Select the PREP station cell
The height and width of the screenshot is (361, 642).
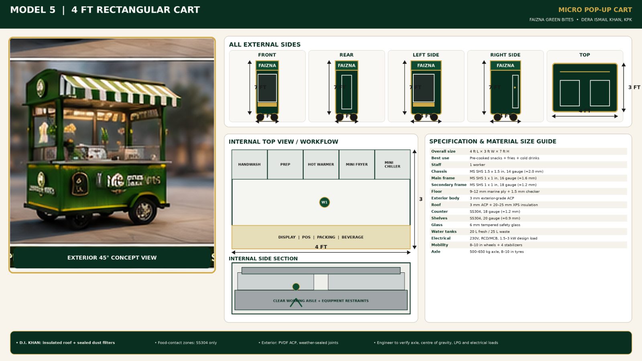pyautogui.click(x=285, y=164)
